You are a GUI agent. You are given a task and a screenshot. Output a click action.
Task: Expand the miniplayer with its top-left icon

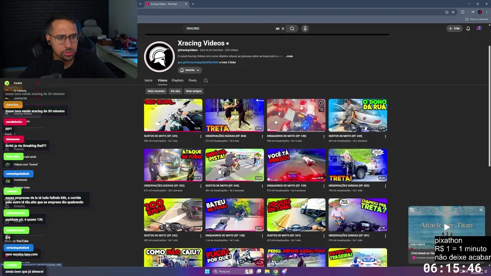[x=412, y=210]
